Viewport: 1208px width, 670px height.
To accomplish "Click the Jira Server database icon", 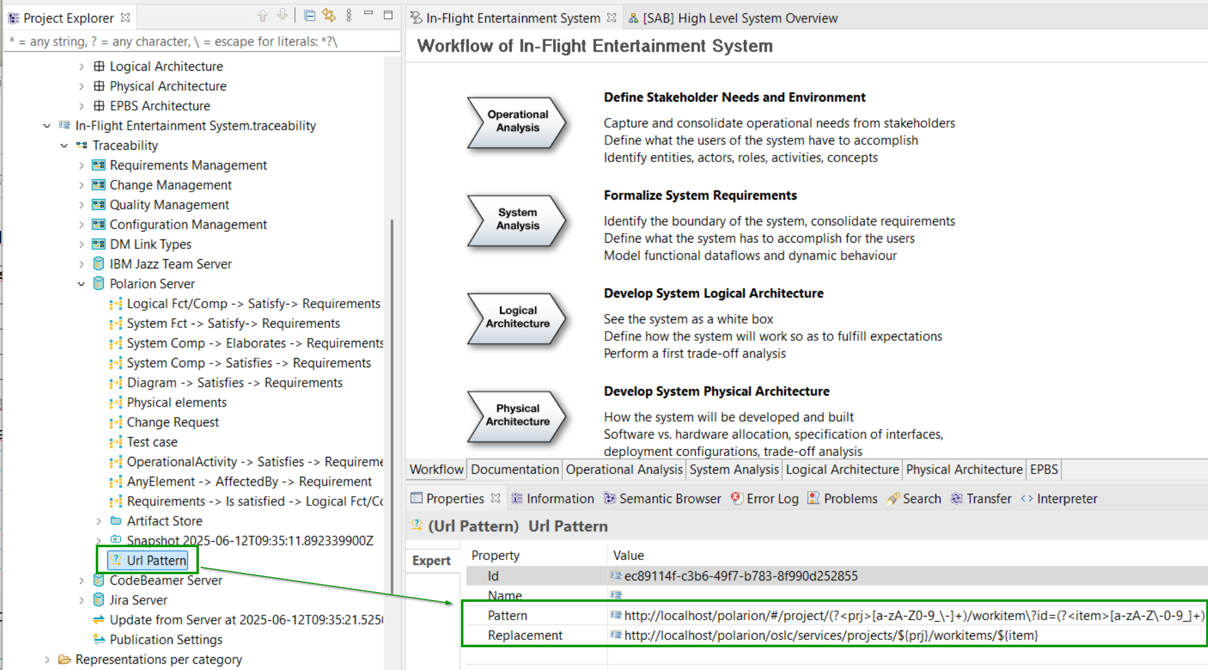I will click(x=98, y=599).
